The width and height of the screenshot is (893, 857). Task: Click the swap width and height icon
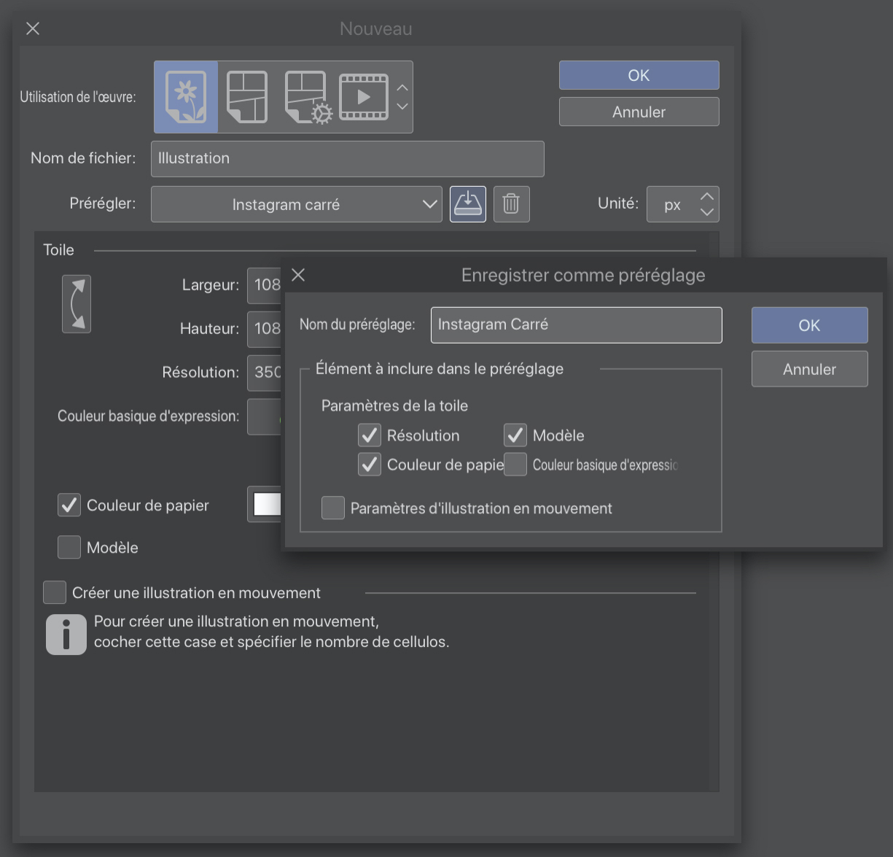click(x=77, y=304)
